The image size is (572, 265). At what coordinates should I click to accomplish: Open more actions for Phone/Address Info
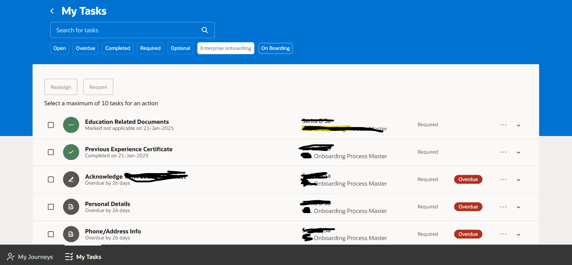pyautogui.click(x=503, y=234)
